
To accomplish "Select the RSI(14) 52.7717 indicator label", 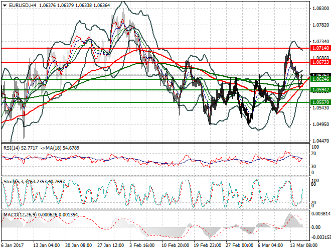I will [21, 148].
